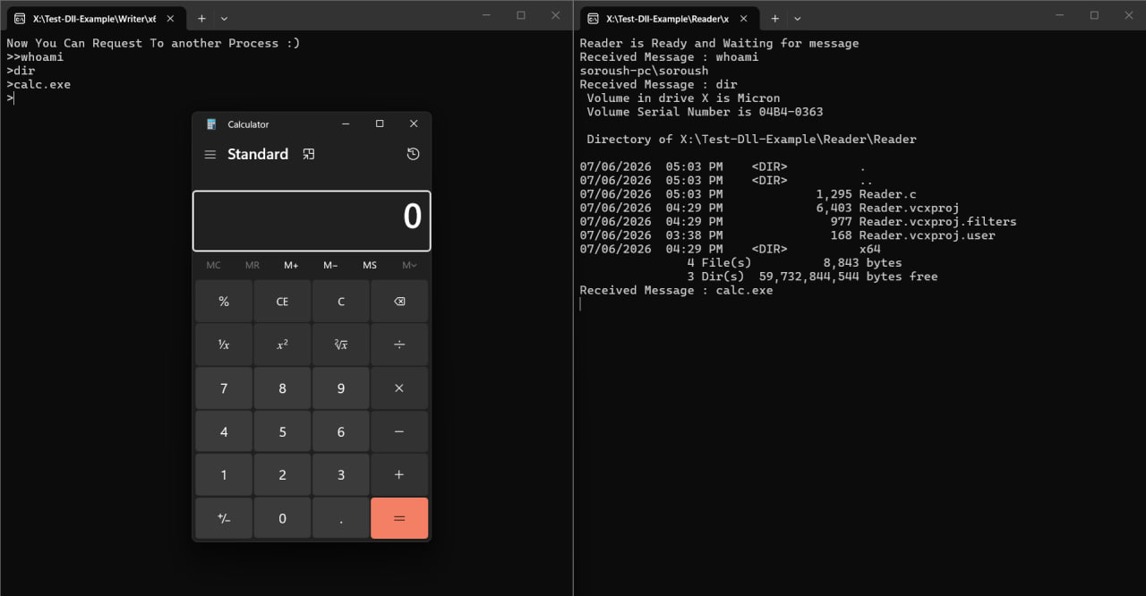The image size is (1146, 596).
Task: Click the number 2 key
Action: point(282,475)
